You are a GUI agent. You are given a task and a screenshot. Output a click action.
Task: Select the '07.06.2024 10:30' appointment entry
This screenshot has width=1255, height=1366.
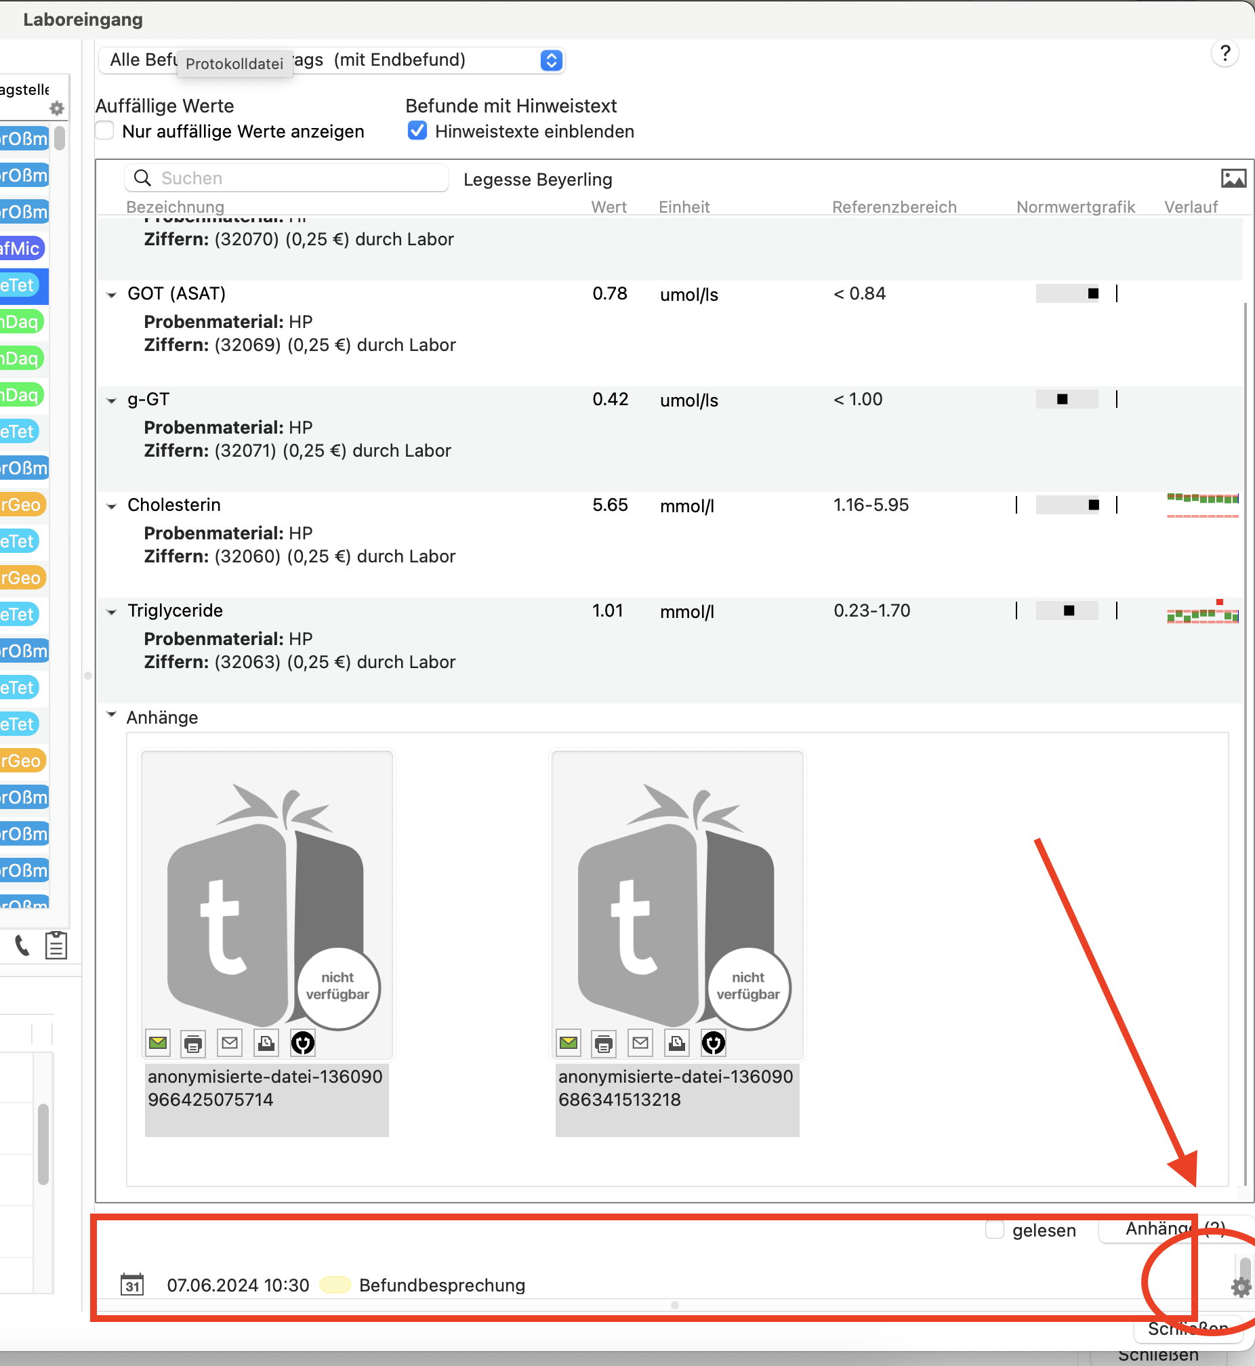[x=238, y=1285]
